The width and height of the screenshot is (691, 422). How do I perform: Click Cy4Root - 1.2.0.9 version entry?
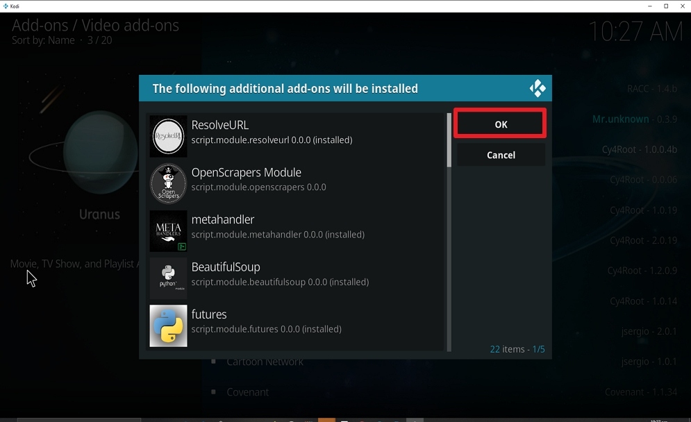click(x=642, y=271)
